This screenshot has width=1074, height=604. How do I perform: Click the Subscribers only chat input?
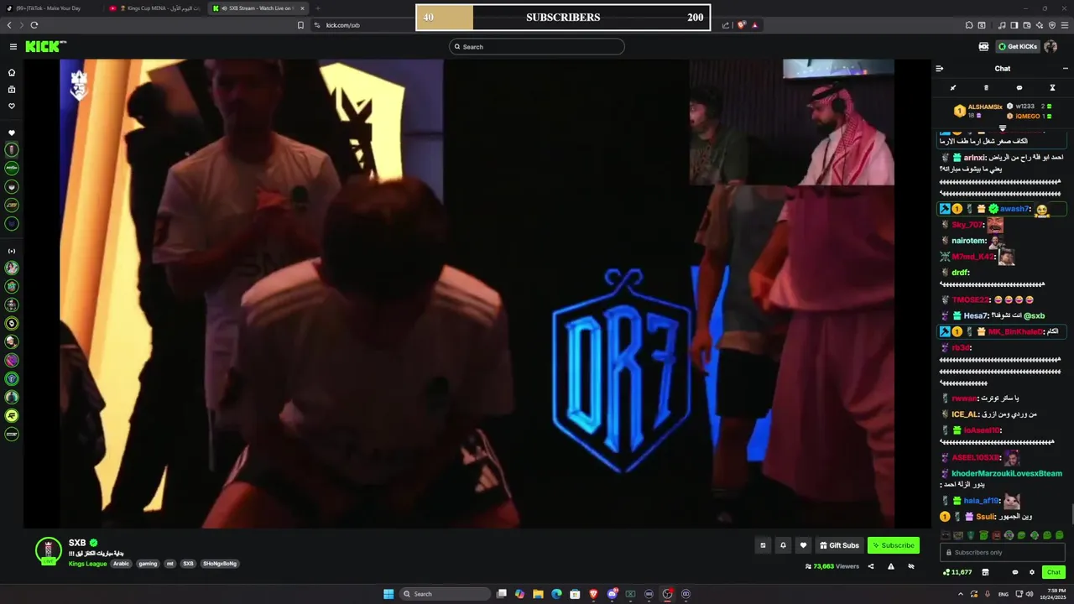coord(1002,553)
